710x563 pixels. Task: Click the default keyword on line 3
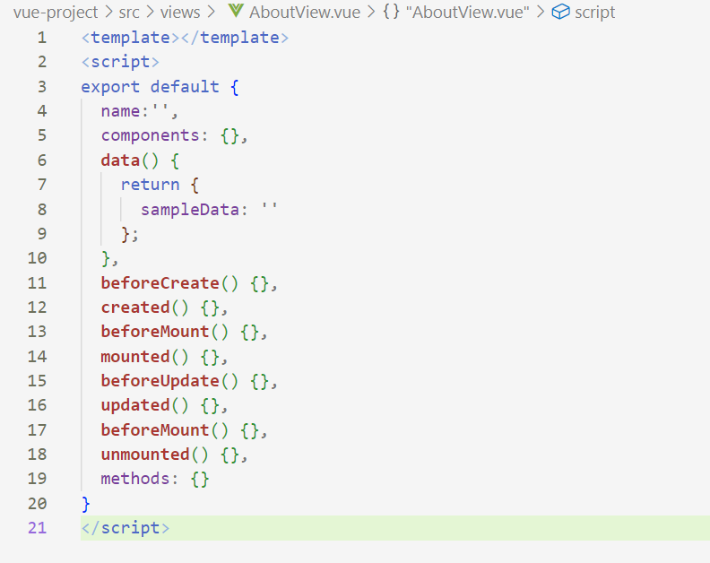point(185,86)
